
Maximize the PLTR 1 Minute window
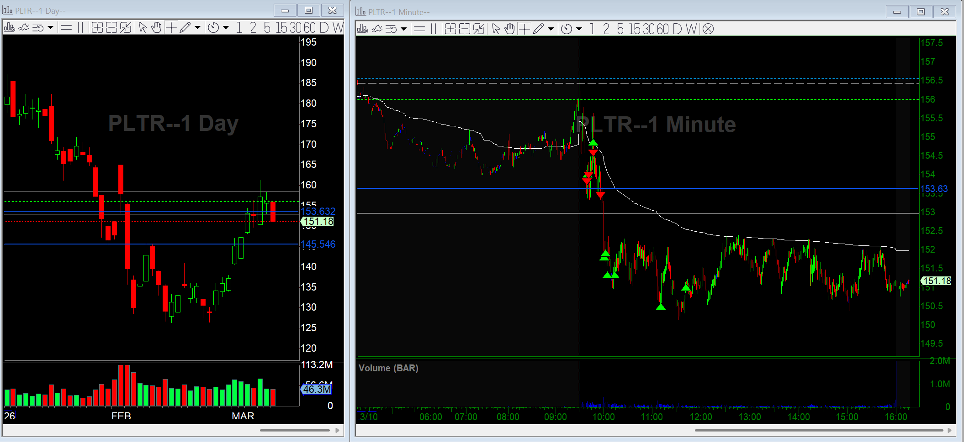pos(921,11)
